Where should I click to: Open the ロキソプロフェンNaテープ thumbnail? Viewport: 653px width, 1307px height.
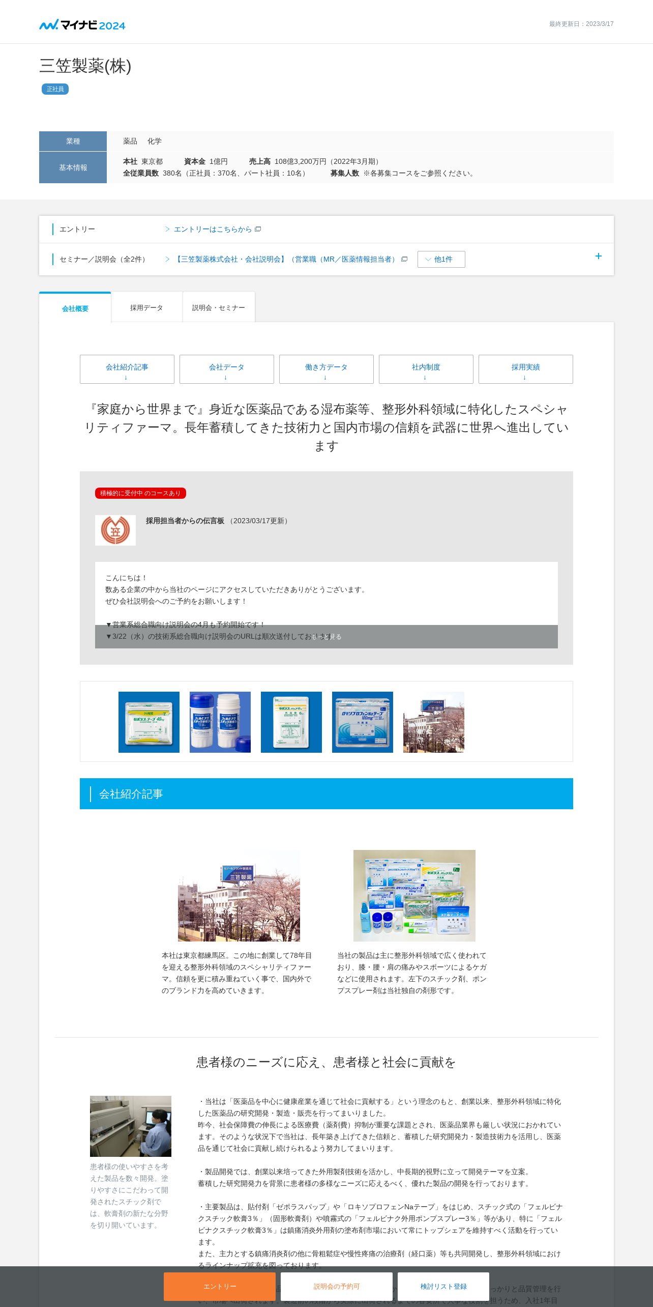363,722
